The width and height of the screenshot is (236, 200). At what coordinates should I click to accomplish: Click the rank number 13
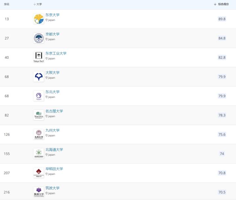7,19
